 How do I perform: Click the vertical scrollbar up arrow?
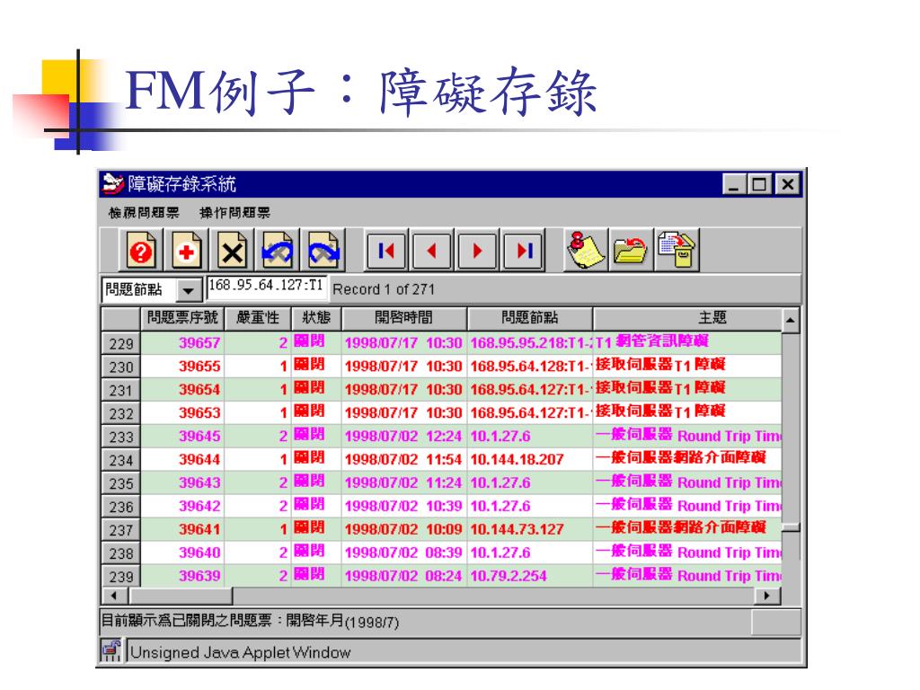click(x=791, y=321)
